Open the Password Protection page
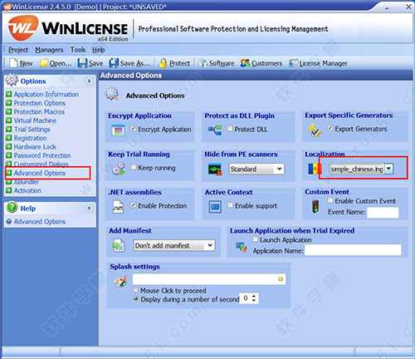Viewport: 415px width, 359px height. 42,155
